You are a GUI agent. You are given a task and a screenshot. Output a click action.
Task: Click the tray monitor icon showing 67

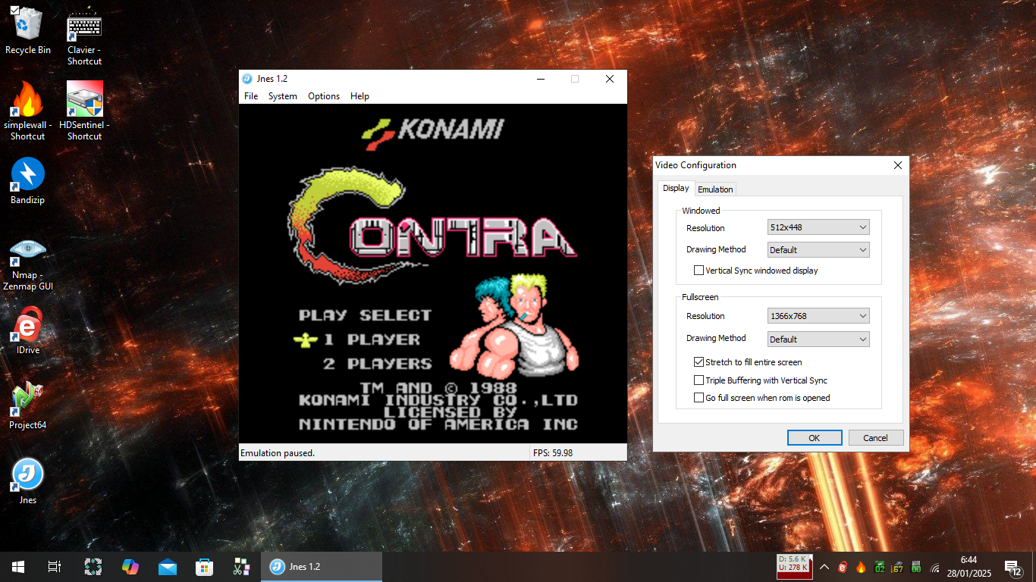click(898, 567)
